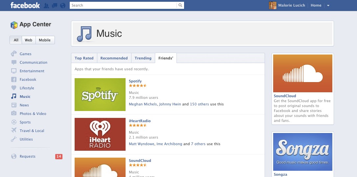Click the Lifestyle heart icon

pos(14,88)
